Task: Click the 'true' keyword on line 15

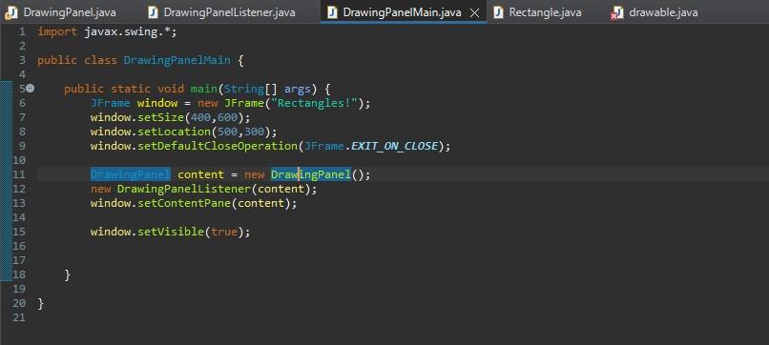Action: coord(224,232)
